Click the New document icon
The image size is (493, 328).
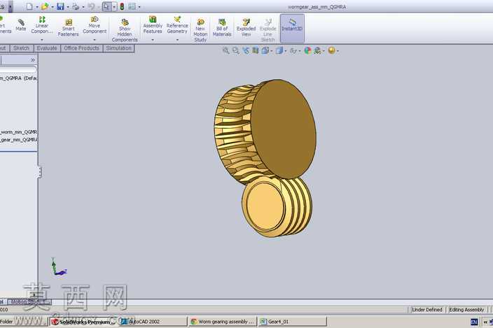[x=29, y=6]
